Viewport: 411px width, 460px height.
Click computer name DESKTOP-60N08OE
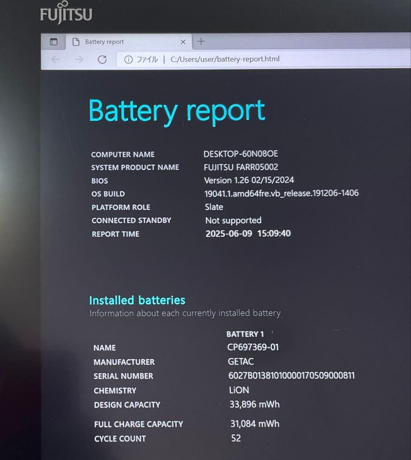241,154
